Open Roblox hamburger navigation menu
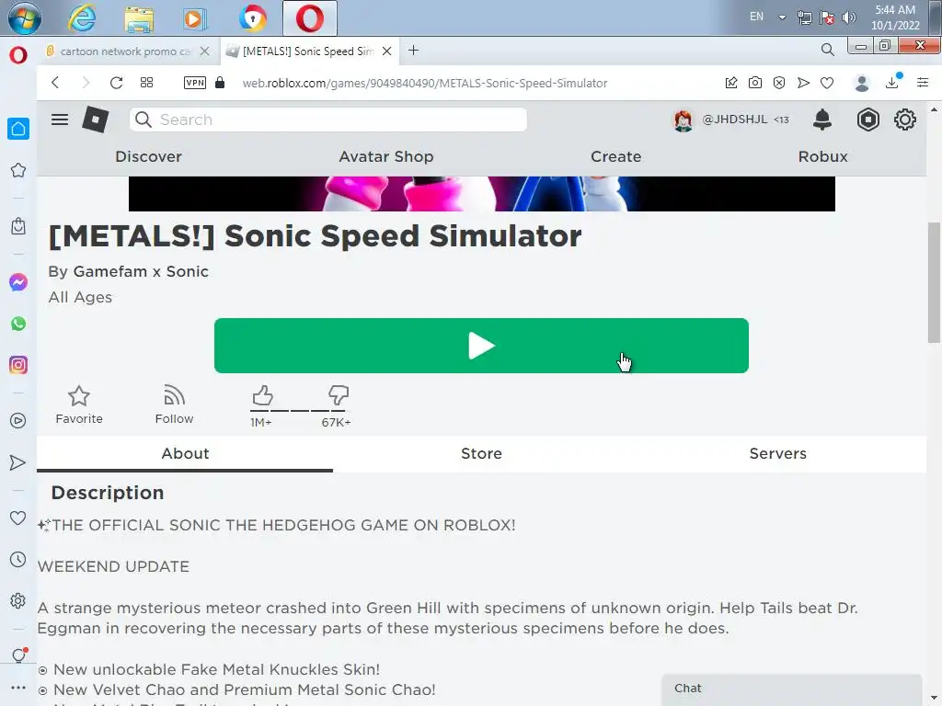942x706 pixels. (60, 120)
